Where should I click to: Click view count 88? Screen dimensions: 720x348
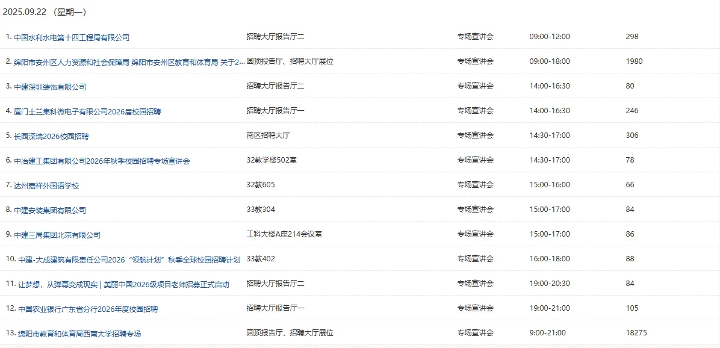(x=630, y=259)
